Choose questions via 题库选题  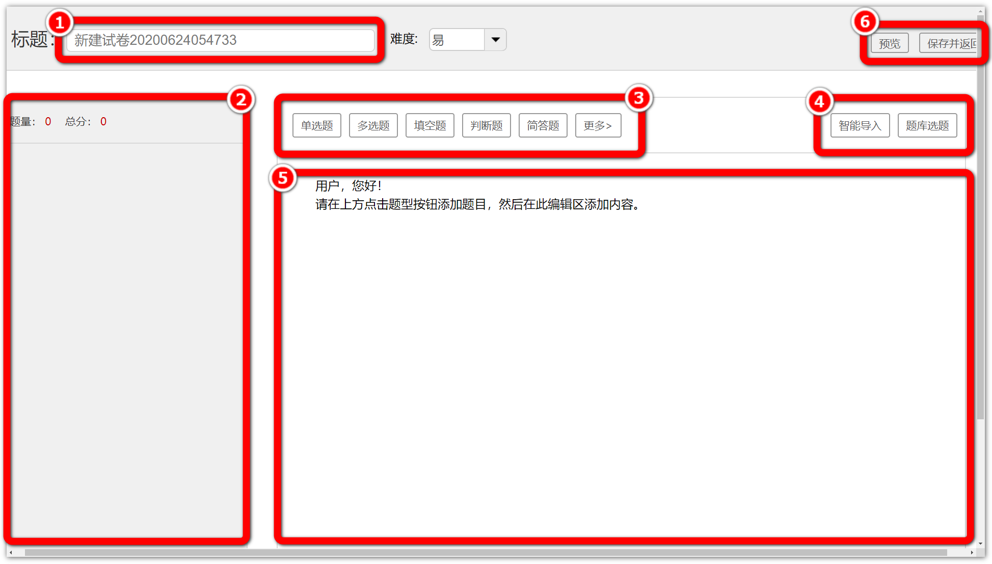click(x=927, y=125)
